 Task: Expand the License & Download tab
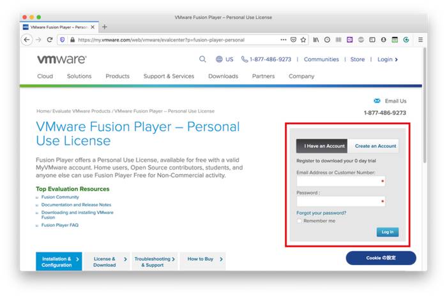click(x=107, y=261)
